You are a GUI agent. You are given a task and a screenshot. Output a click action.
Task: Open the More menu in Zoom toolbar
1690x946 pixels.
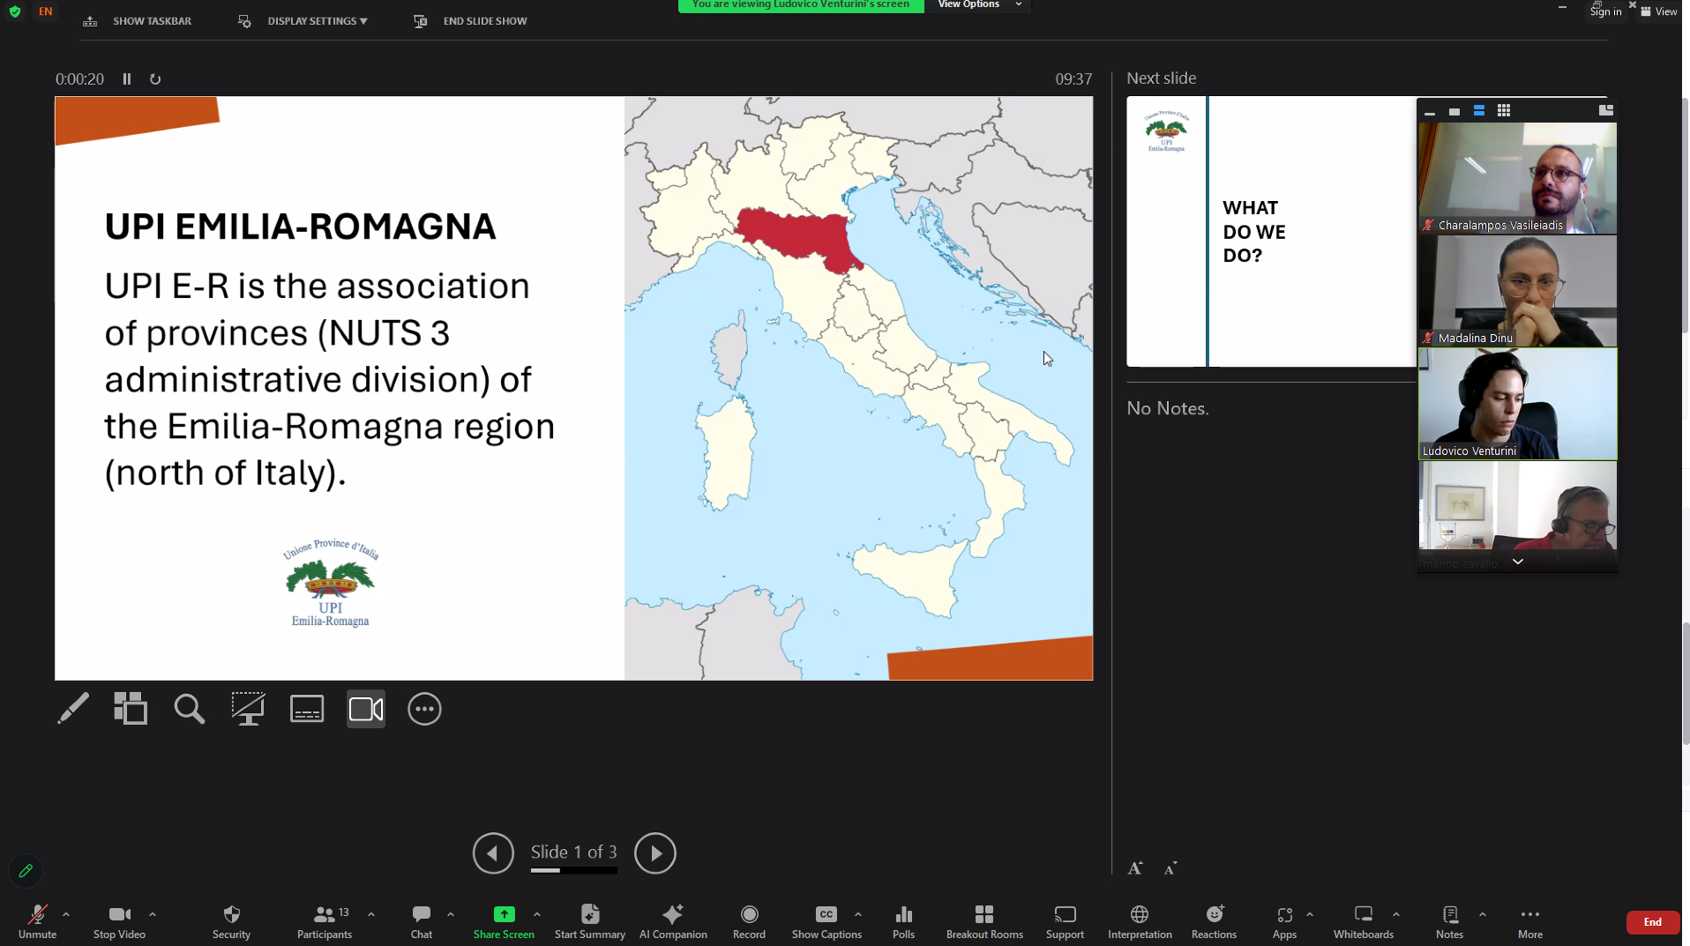pyautogui.click(x=1530, y=922)
